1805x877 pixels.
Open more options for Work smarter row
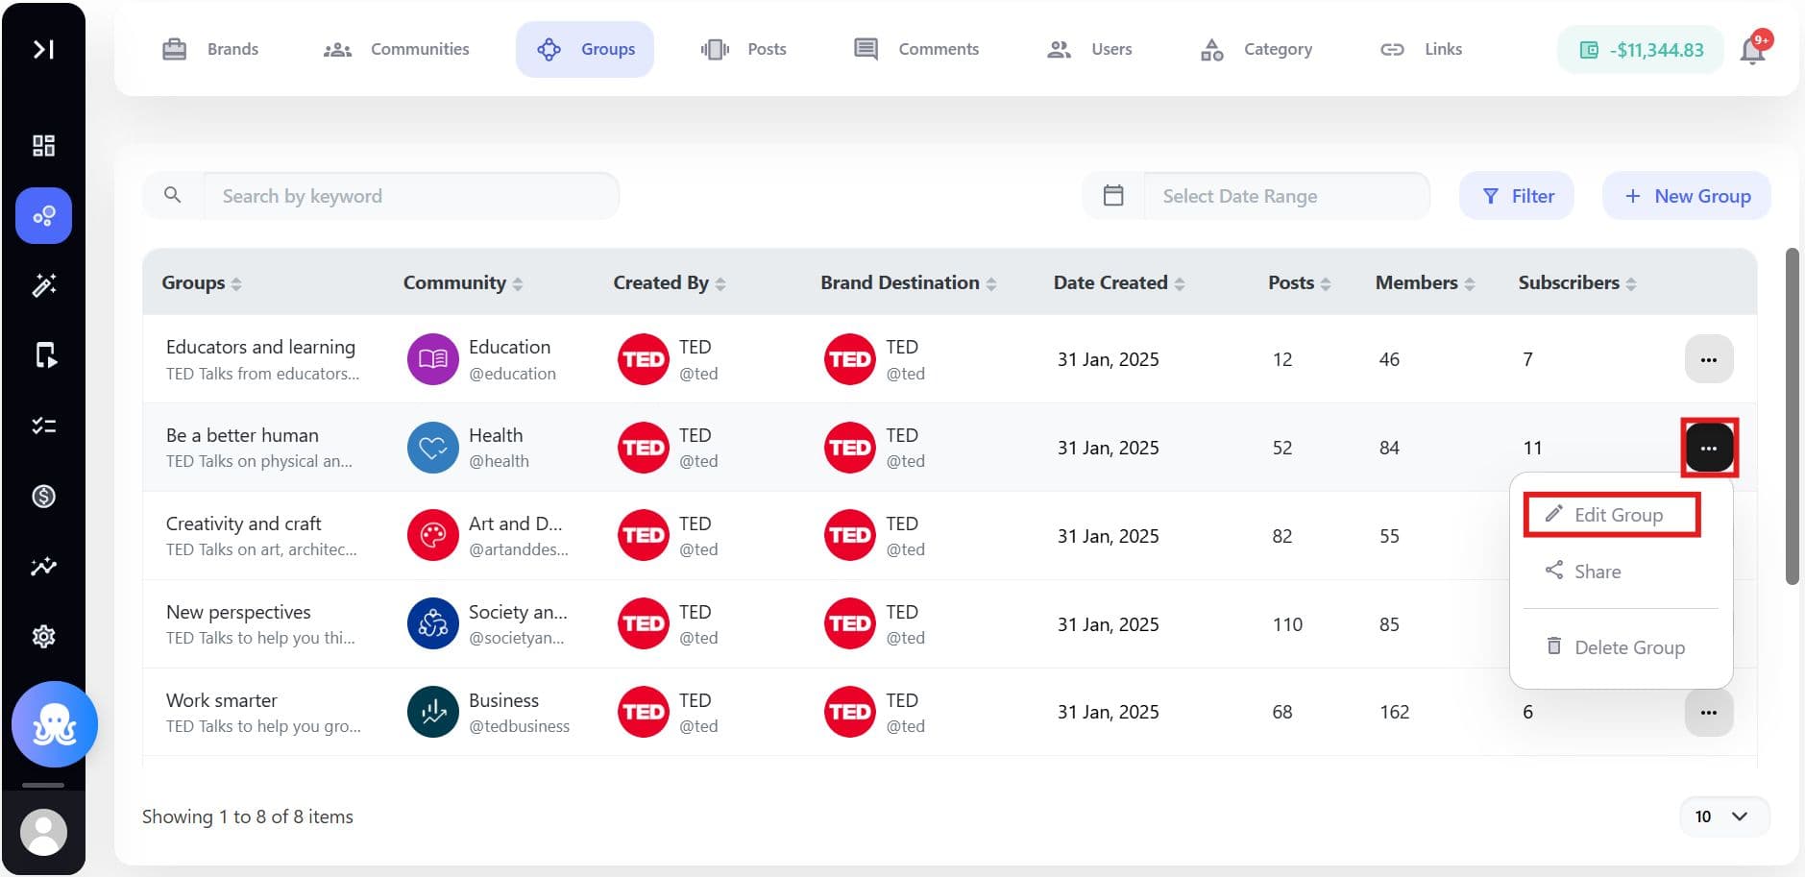1709,713
